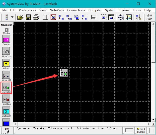Open the File menu
This screenshot has width=156, height=135.
[x=4, y=10]
